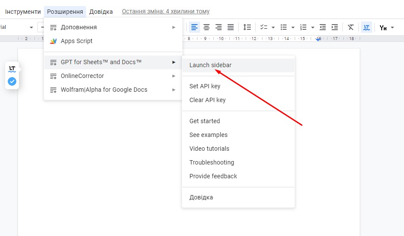Align text to the left

click(x=194, y=27)
